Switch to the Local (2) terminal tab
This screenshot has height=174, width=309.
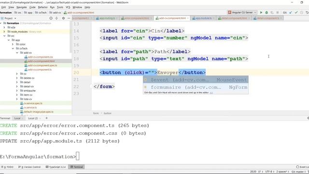click(33, 118)
